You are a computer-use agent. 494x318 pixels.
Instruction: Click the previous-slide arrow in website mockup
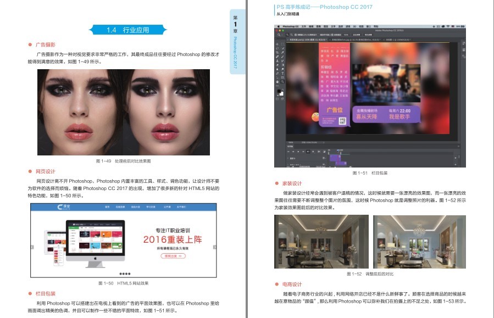point(32,247)
